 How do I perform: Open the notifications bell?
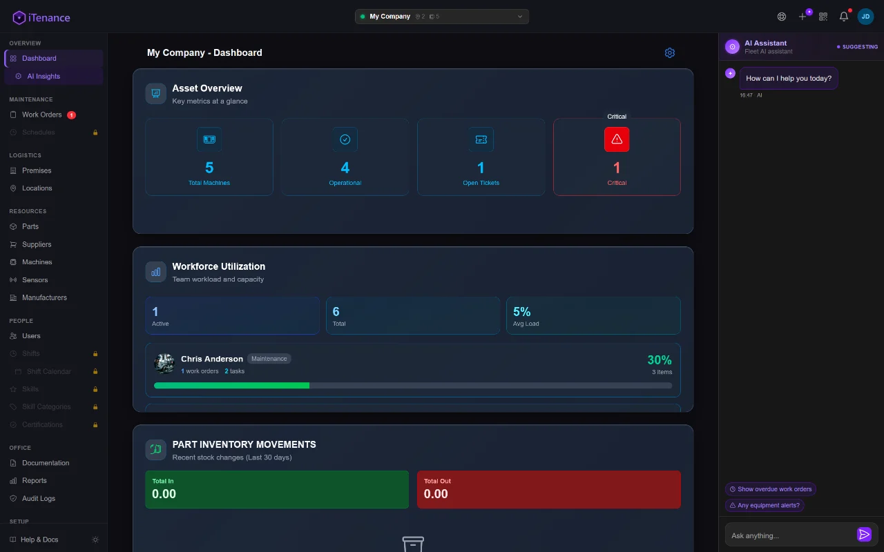(x=844, y=17)
